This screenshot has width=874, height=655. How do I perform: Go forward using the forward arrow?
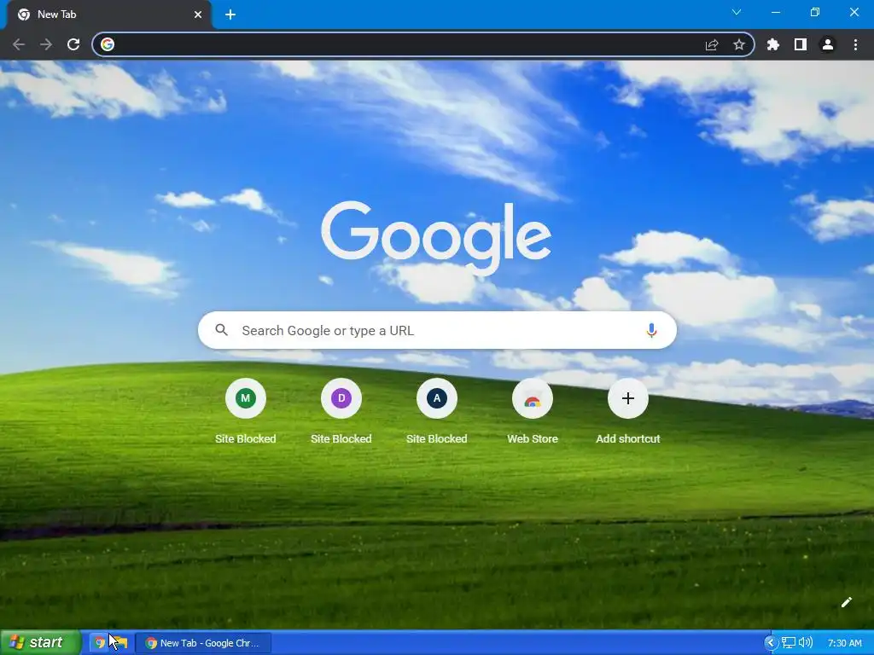[46, 44]
